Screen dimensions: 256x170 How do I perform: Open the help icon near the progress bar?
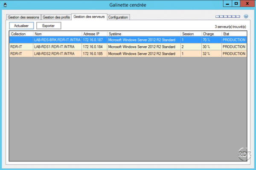pos(246,16)
